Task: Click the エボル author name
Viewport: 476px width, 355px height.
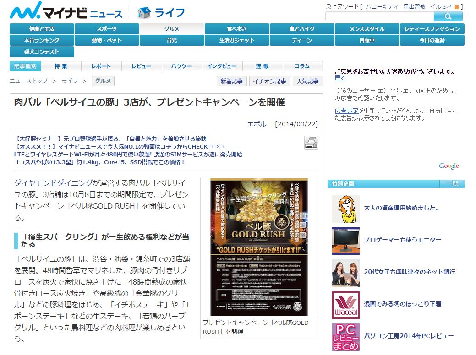Action: point(257,124)
